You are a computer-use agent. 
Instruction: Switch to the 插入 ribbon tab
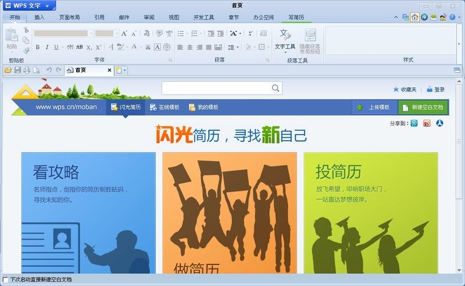39,17
